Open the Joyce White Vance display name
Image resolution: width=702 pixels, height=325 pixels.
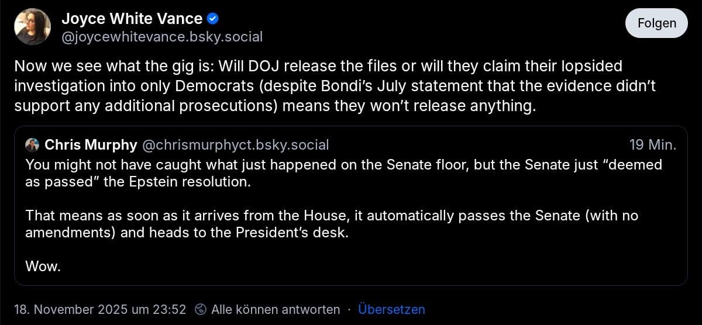(132, 19)
